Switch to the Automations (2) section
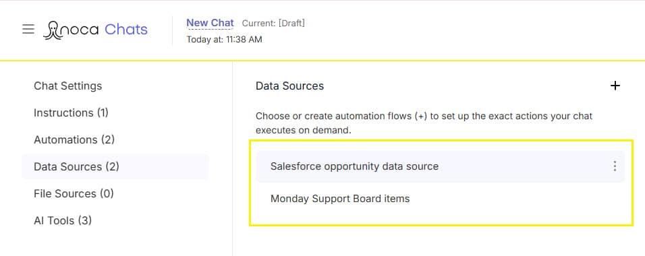This screenshot has width=645, height=256. pos(74,139)
